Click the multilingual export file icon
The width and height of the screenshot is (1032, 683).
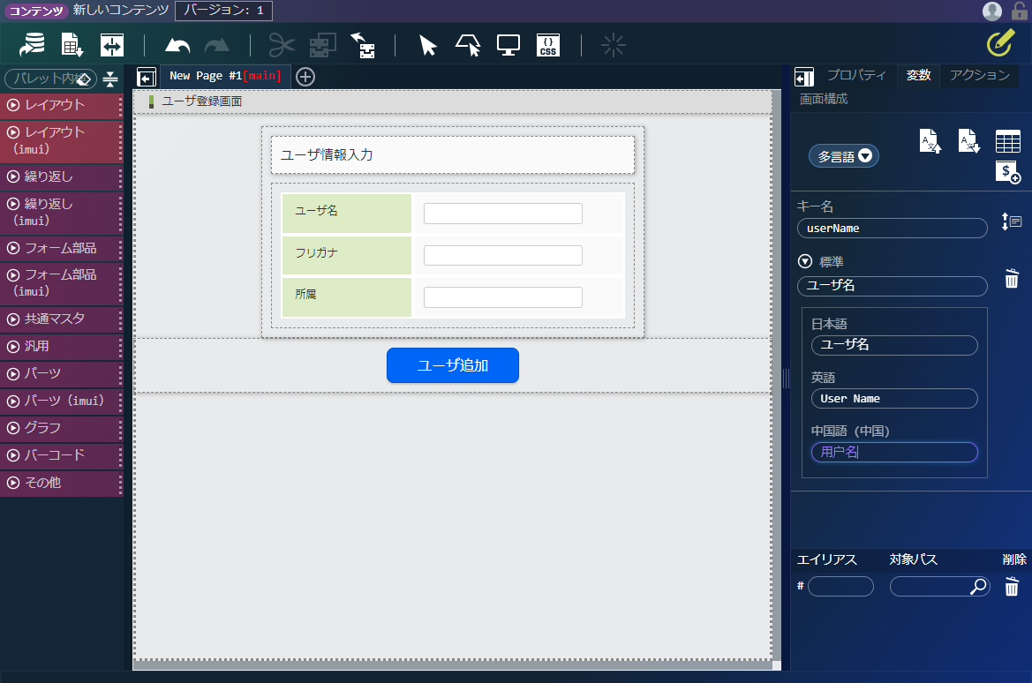point(968,141)
